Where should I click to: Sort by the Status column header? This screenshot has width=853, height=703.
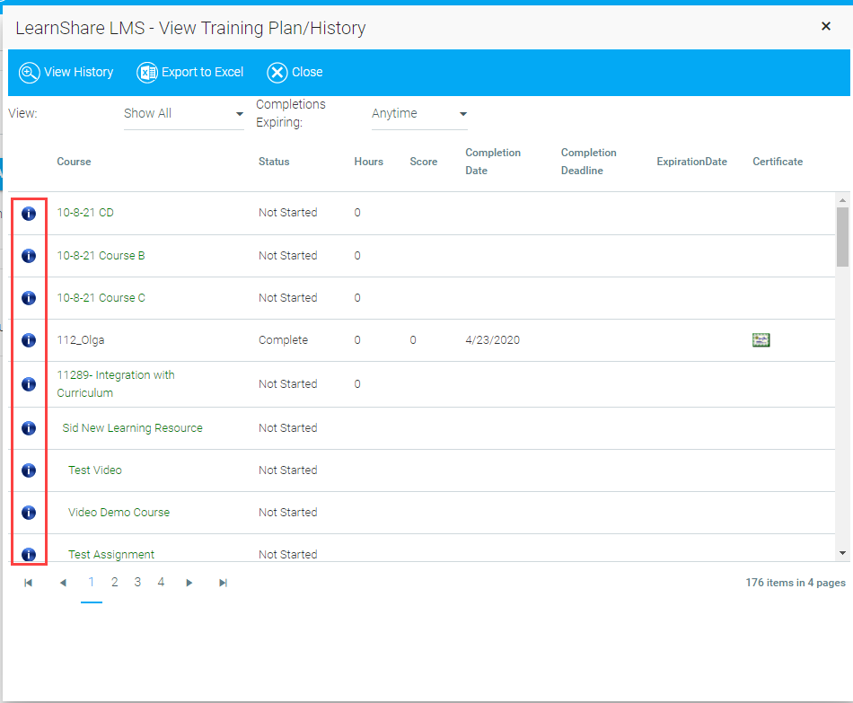click(274, 162)
